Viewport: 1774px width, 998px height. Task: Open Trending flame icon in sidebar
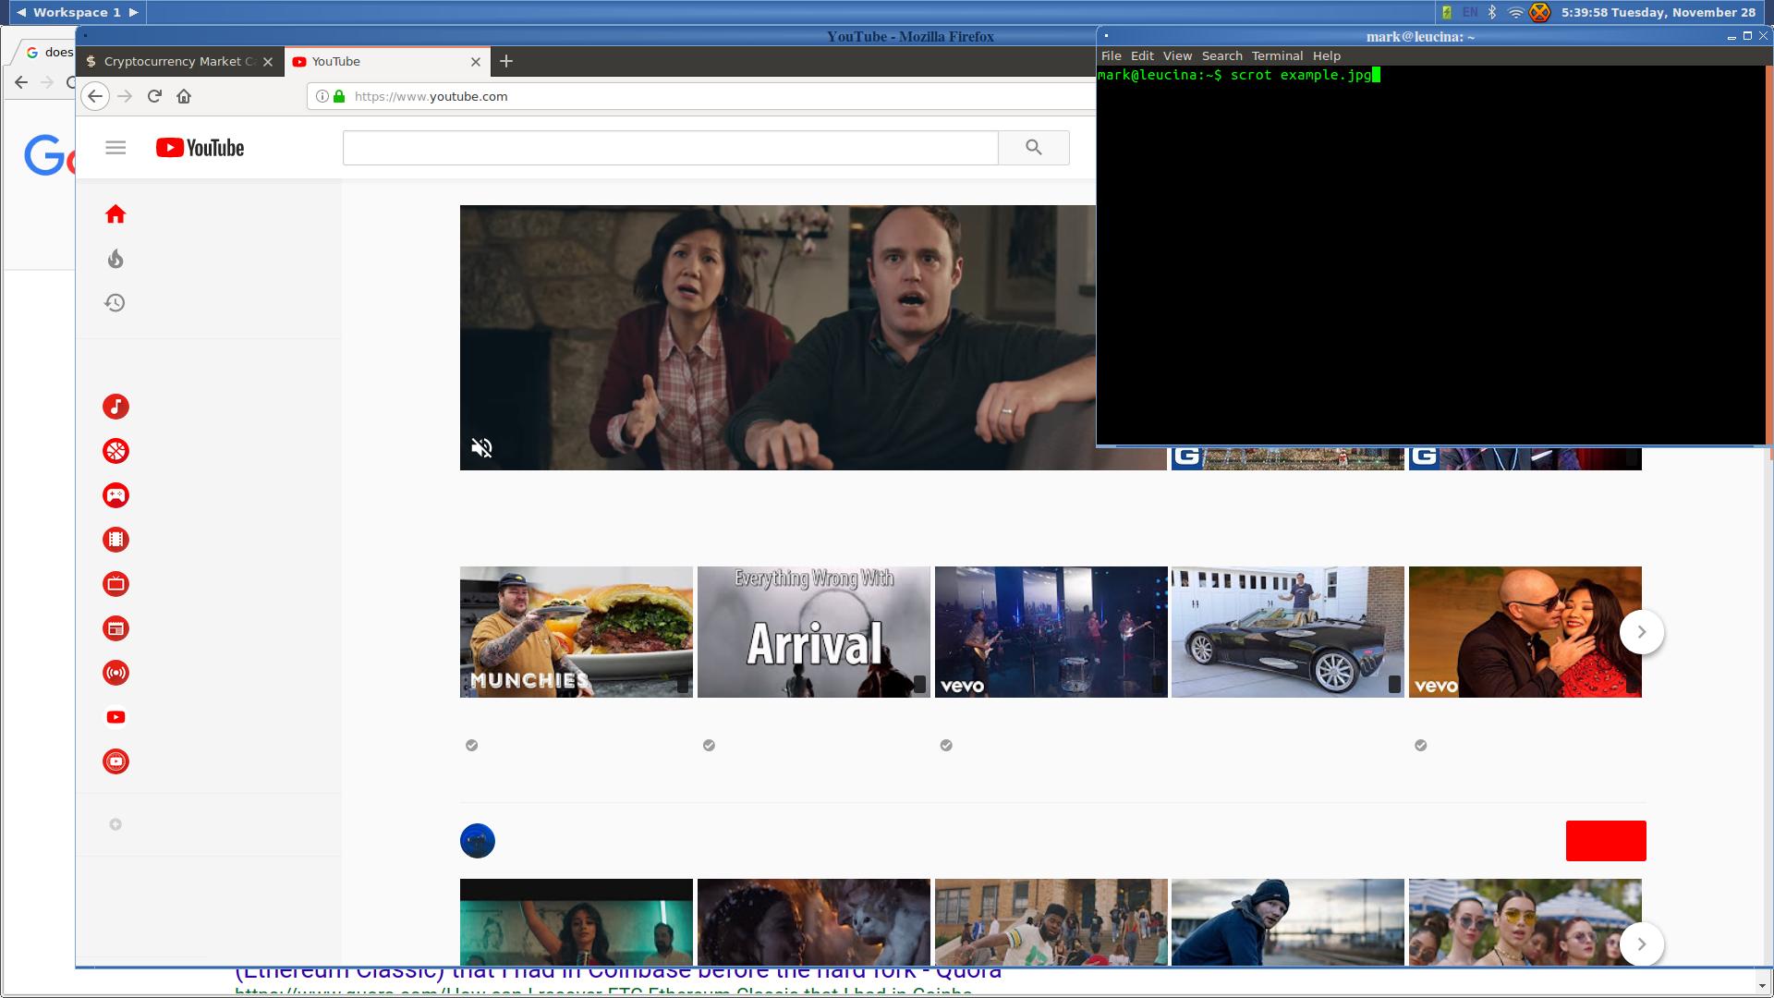pos(115,259)
